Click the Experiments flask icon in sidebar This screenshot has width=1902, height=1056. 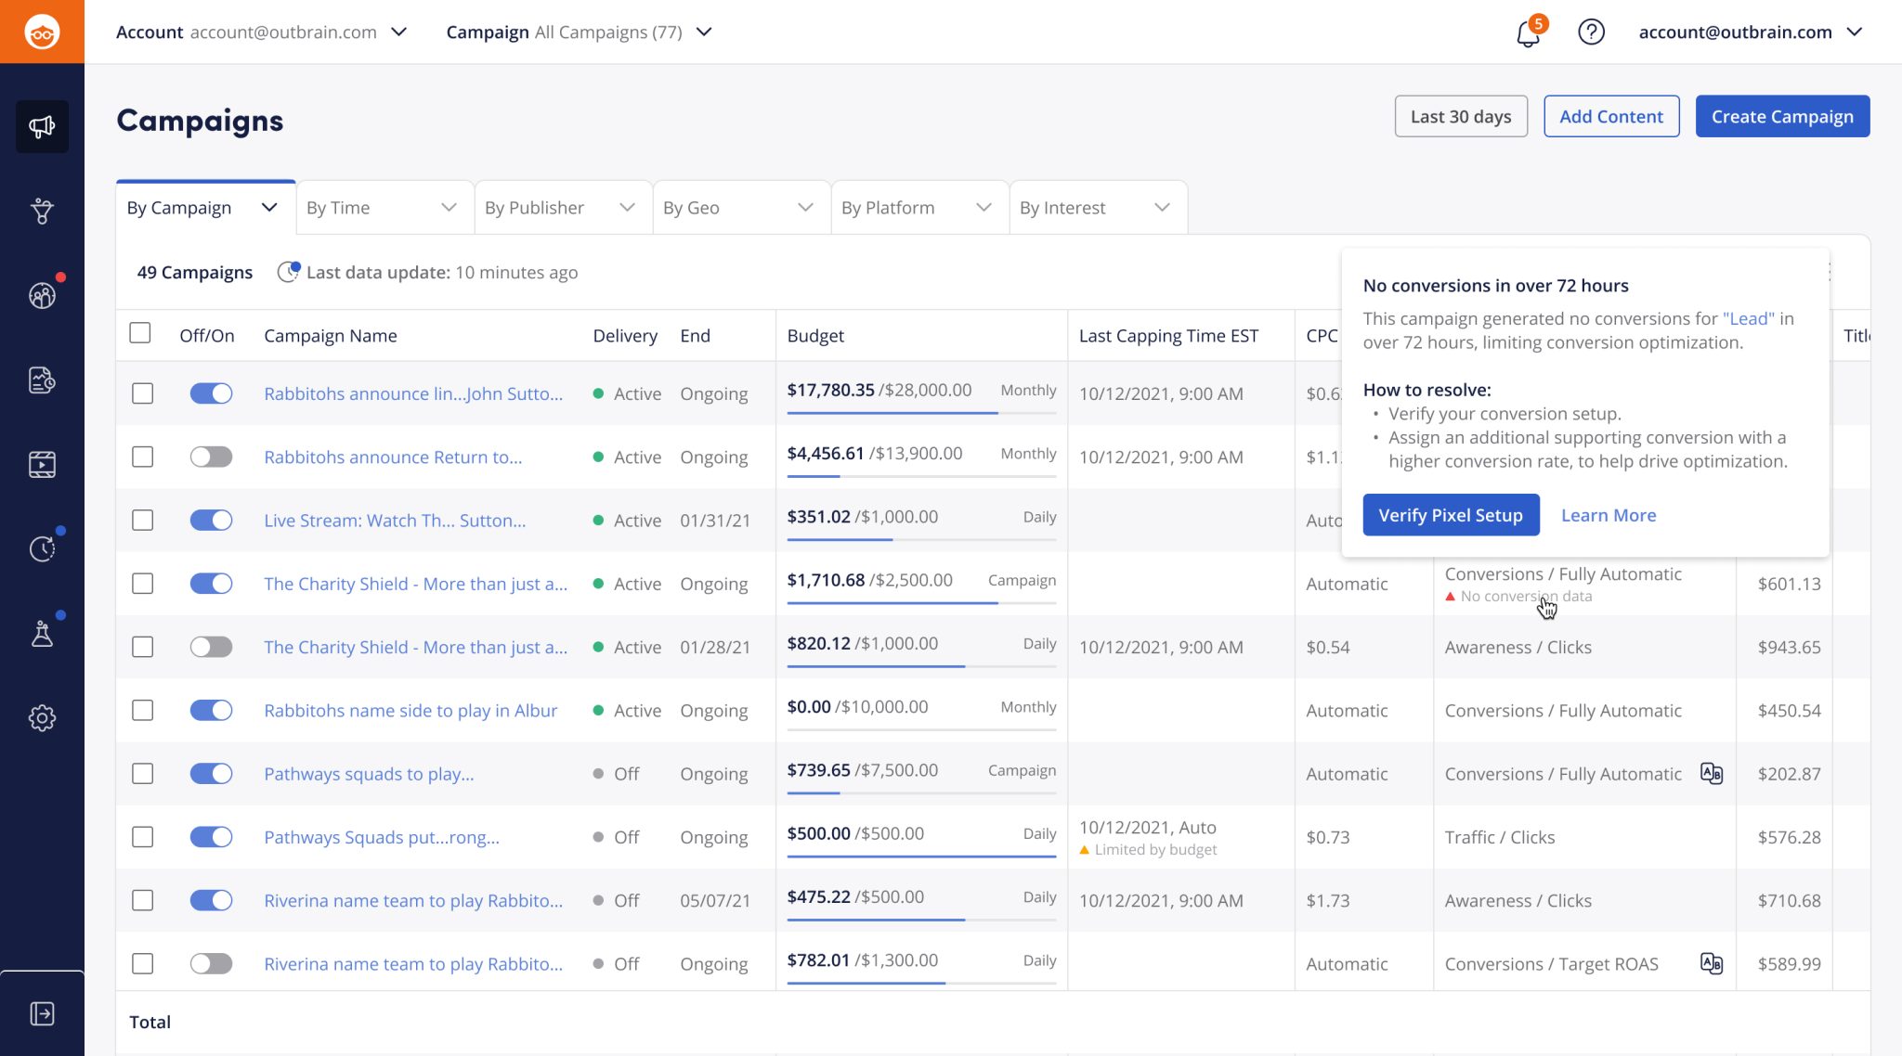[x=41, y=633]
